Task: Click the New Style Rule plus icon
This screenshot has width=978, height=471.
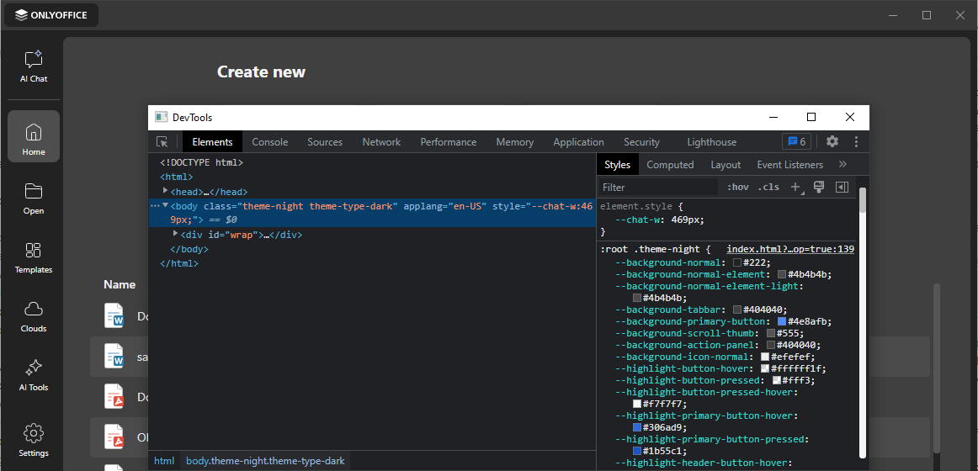Action: [x=795, y=187]
